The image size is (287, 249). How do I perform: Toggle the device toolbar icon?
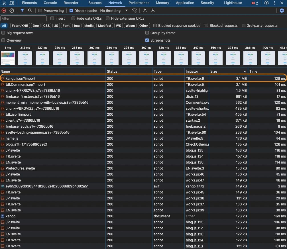point(12,3)
